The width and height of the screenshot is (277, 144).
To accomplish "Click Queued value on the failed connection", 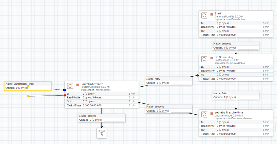I will 230,97.
